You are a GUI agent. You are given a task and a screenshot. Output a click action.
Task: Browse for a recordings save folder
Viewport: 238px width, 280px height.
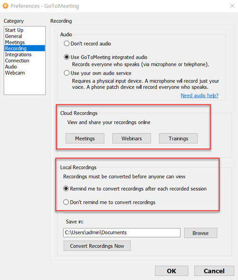coord(200,233)
